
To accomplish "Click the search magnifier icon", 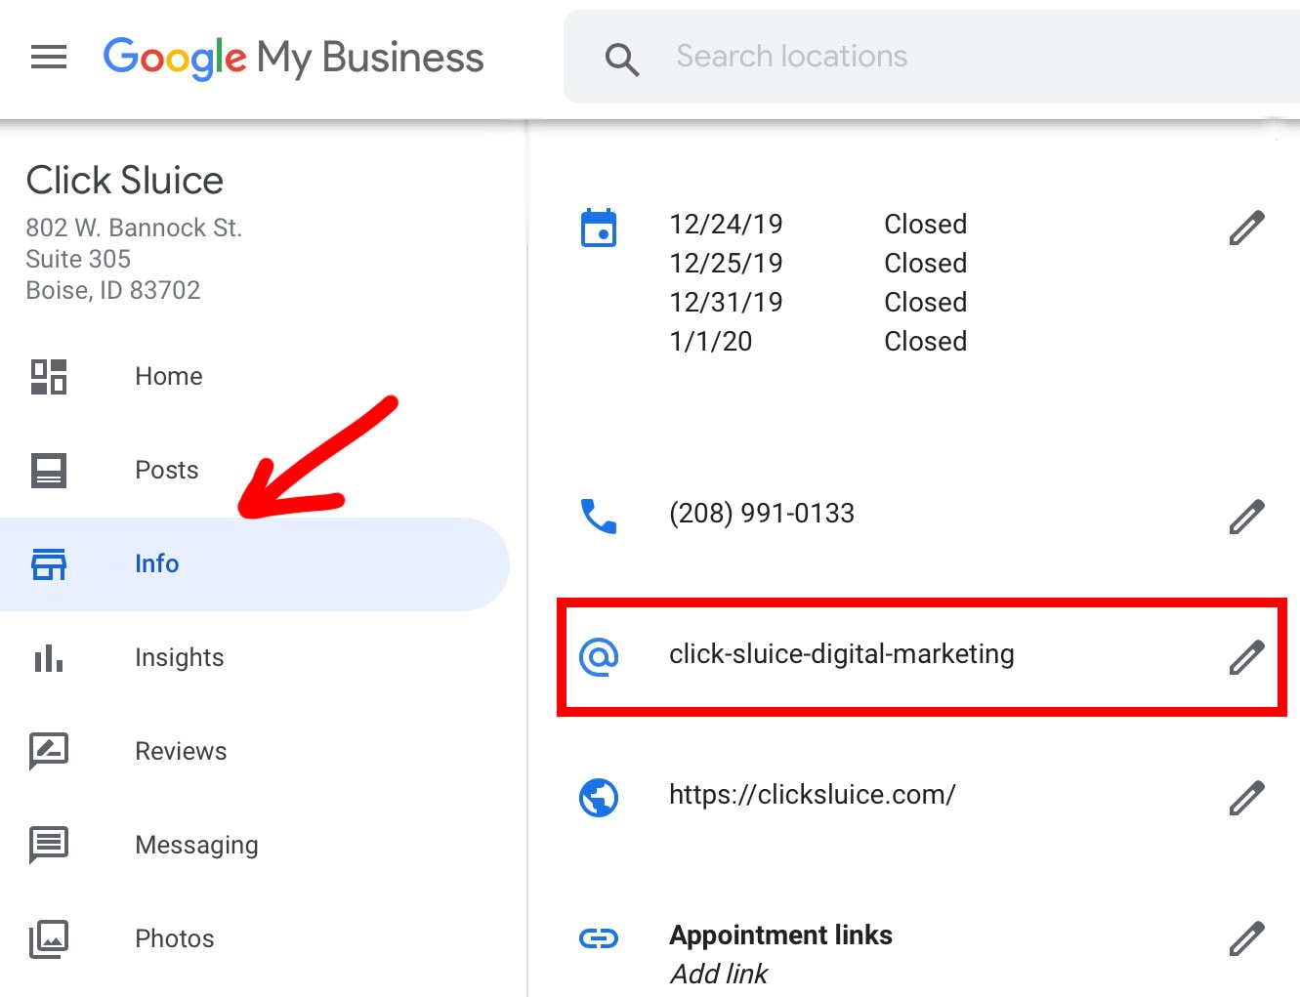I will 622,59.
